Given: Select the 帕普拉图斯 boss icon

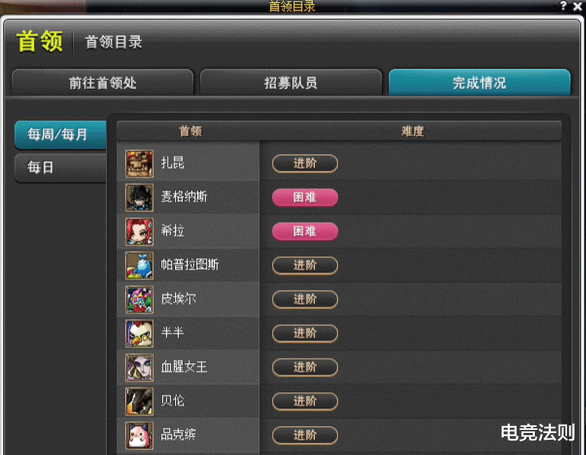Looking at the screenshot, I should click(x=139, y=266).
